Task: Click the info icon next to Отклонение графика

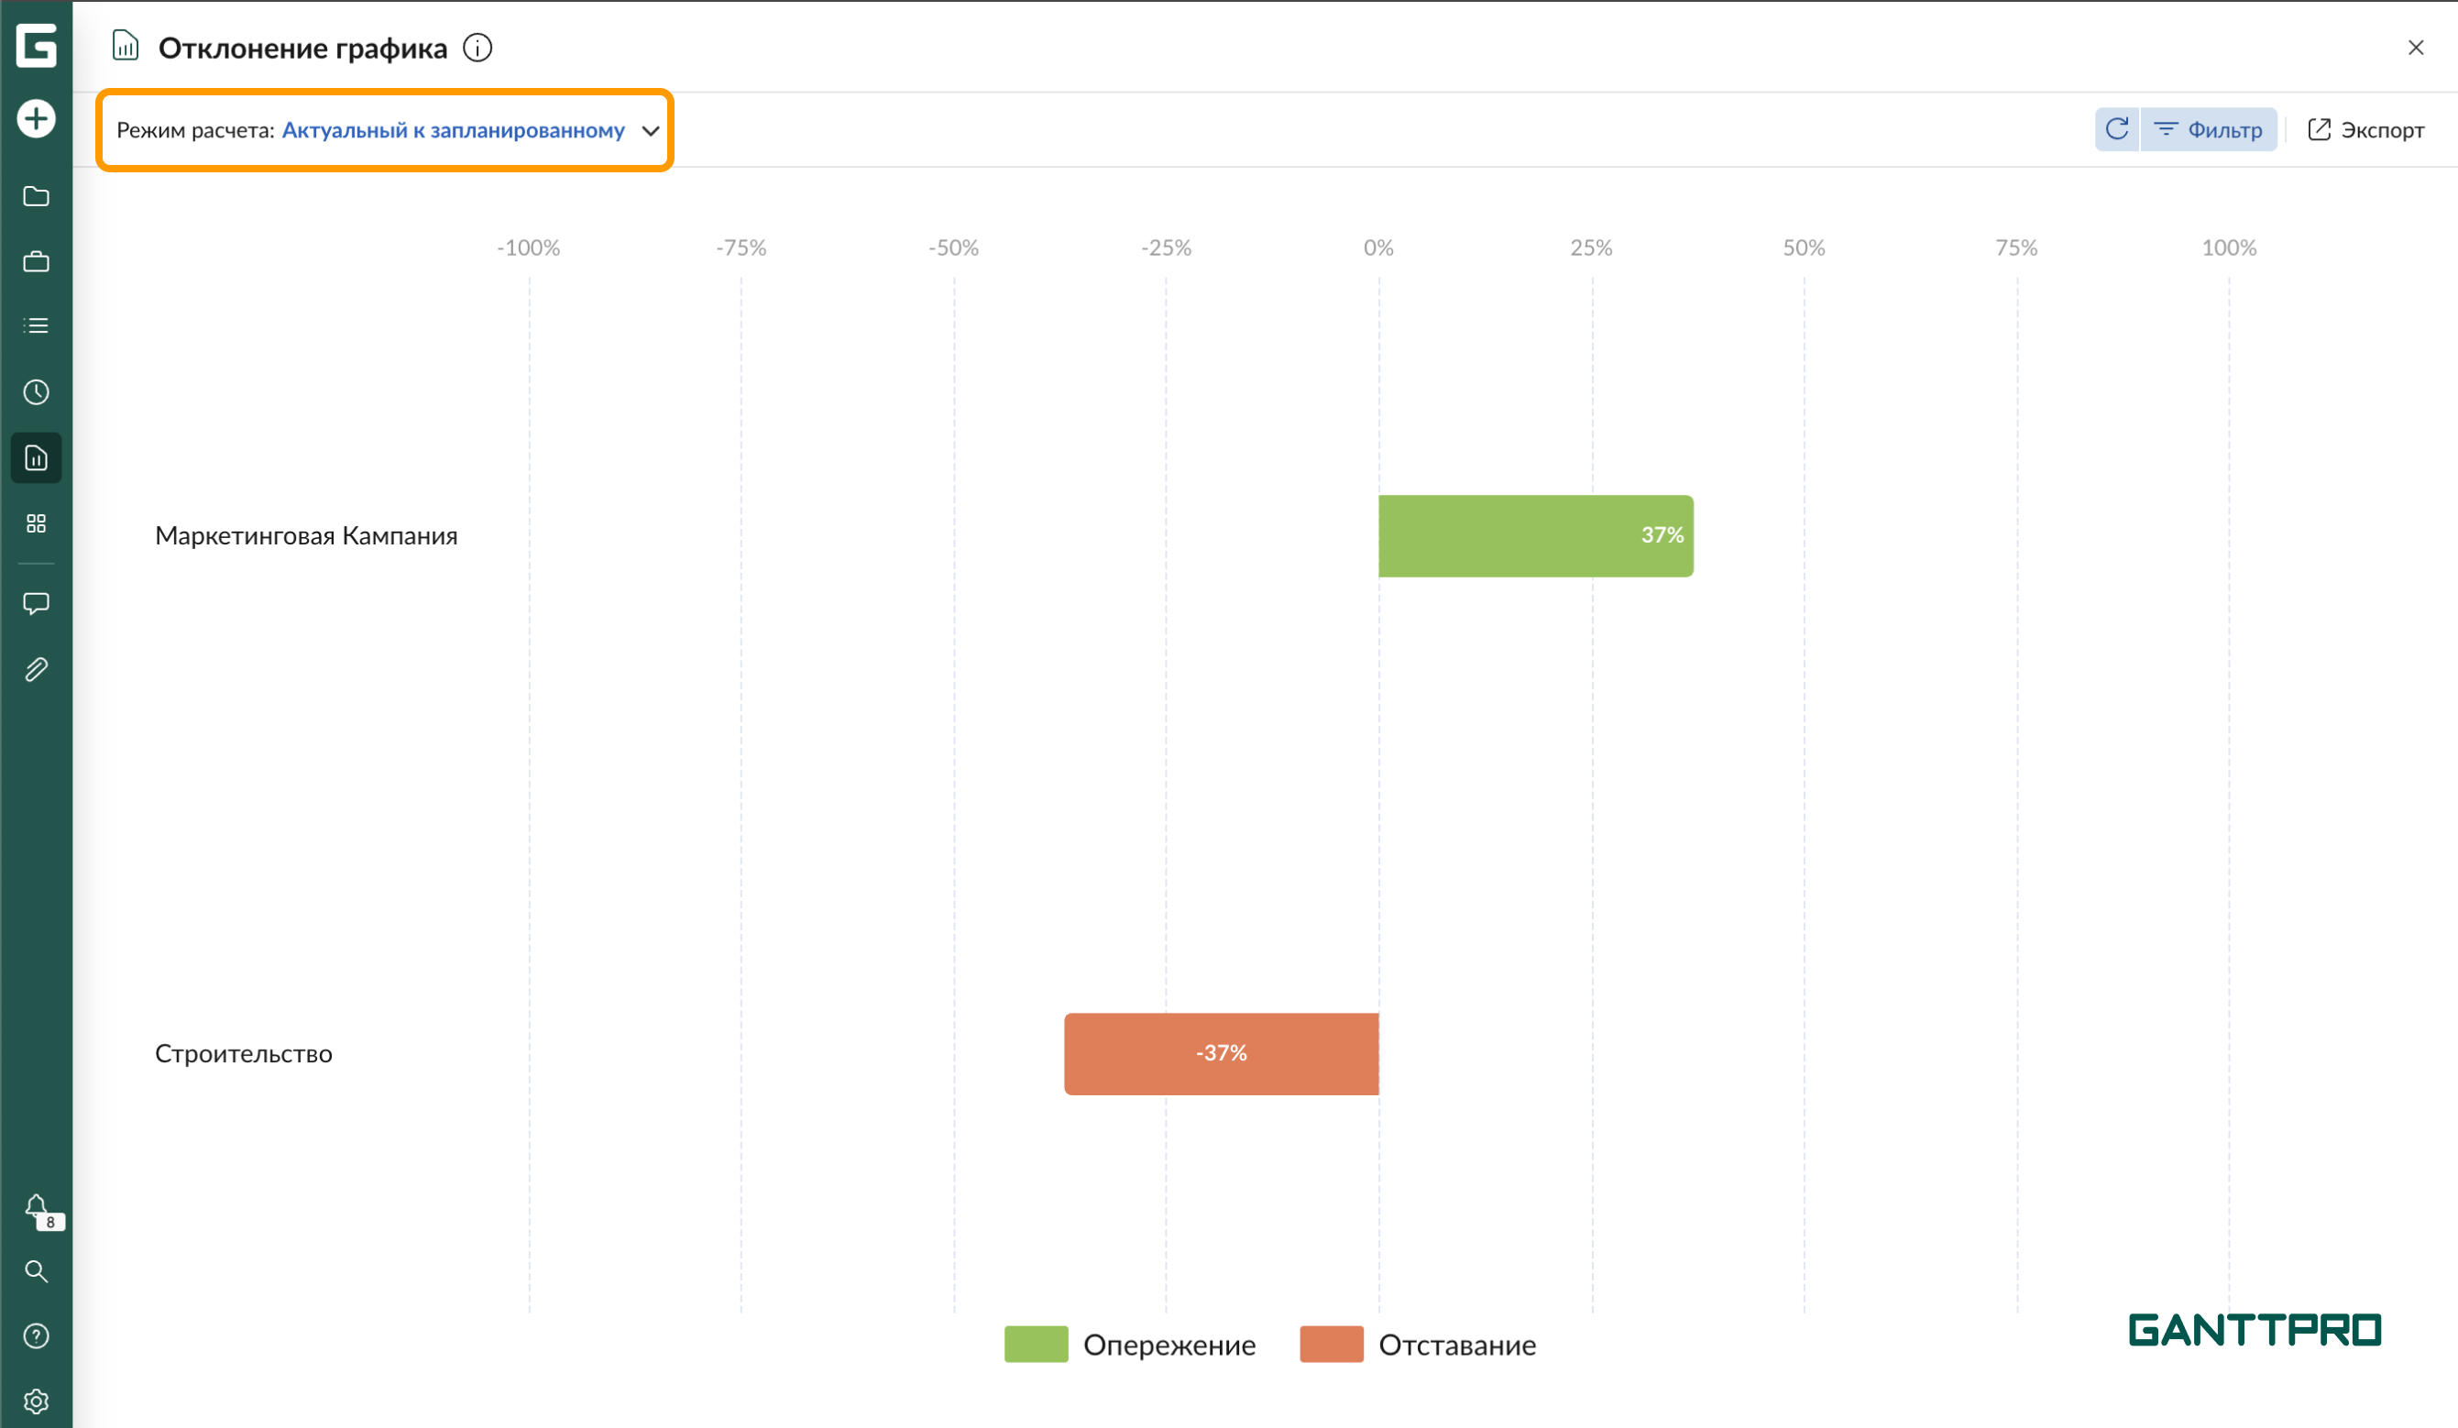Action: [477, 48]
